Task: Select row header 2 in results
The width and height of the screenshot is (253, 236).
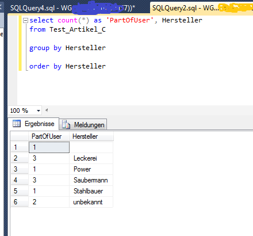Action: 20,158
